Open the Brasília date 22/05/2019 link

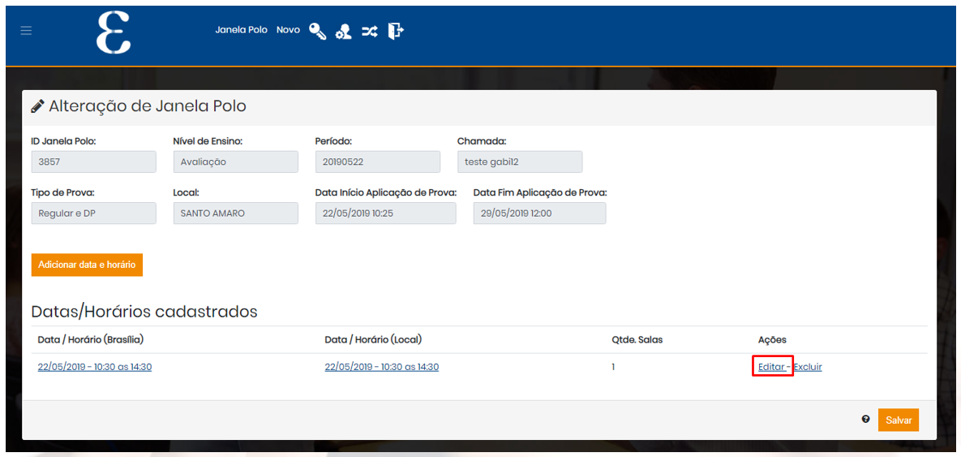click(x=95, y=367)
